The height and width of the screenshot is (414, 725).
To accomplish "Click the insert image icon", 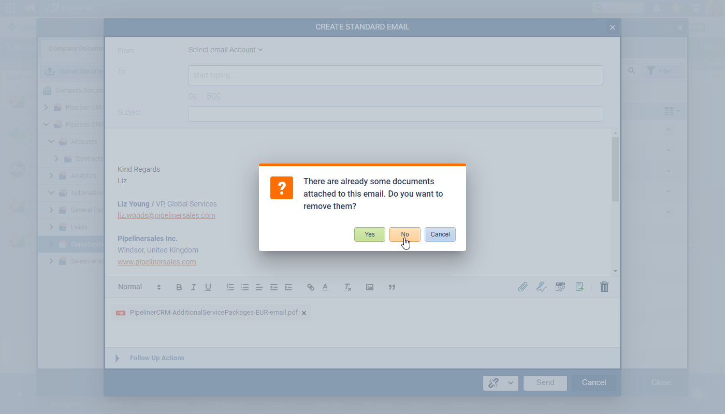I will pos(370,287).
